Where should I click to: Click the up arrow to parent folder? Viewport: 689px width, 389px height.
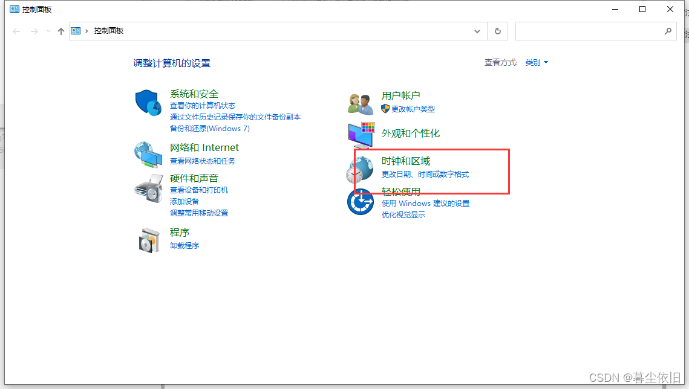61,31
